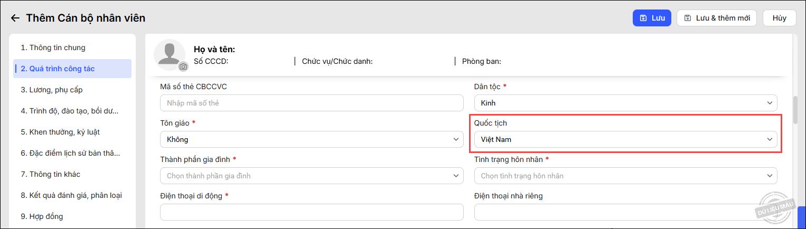
Task: Open Lương, phụ cấp section
Action: point(52,90)
